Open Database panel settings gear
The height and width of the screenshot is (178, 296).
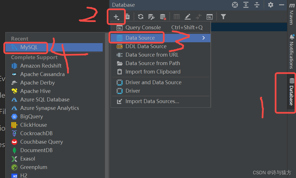(x=270, y=5)
